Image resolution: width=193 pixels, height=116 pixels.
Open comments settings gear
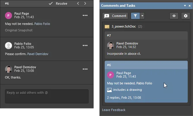coord(186,16)
